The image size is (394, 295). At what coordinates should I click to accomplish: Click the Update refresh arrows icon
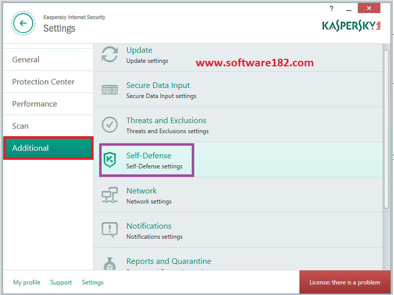(x=110, y=54)
